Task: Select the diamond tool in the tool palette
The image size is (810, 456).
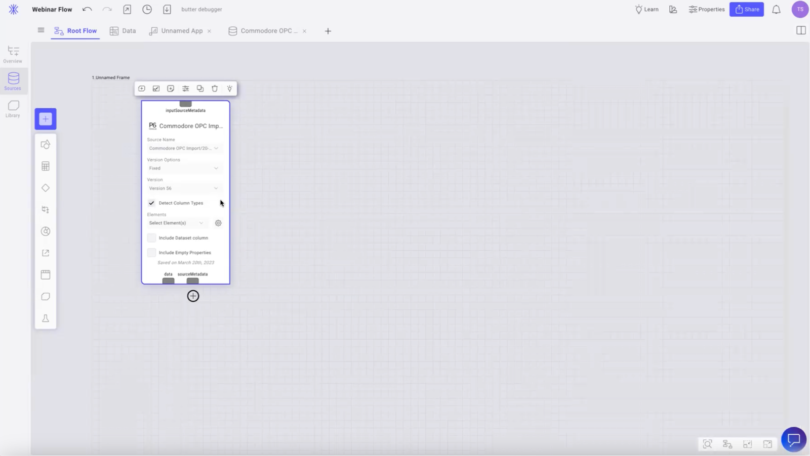Action: pyautogui.click(x=46, y=188)
